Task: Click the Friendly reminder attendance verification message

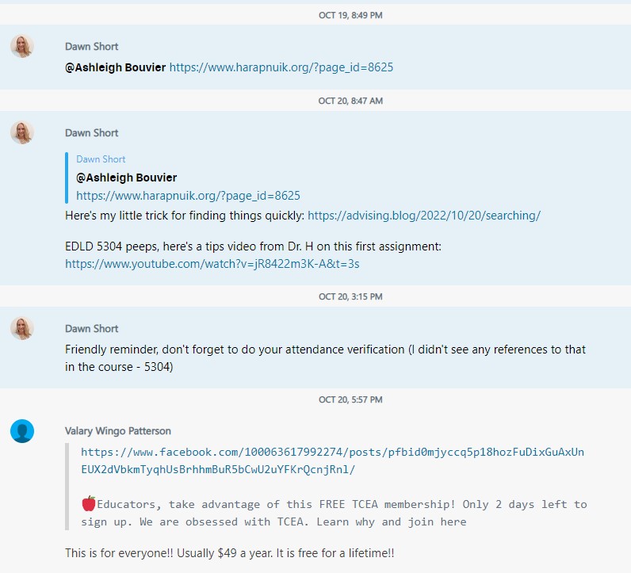Action: (x=325, y=357)
